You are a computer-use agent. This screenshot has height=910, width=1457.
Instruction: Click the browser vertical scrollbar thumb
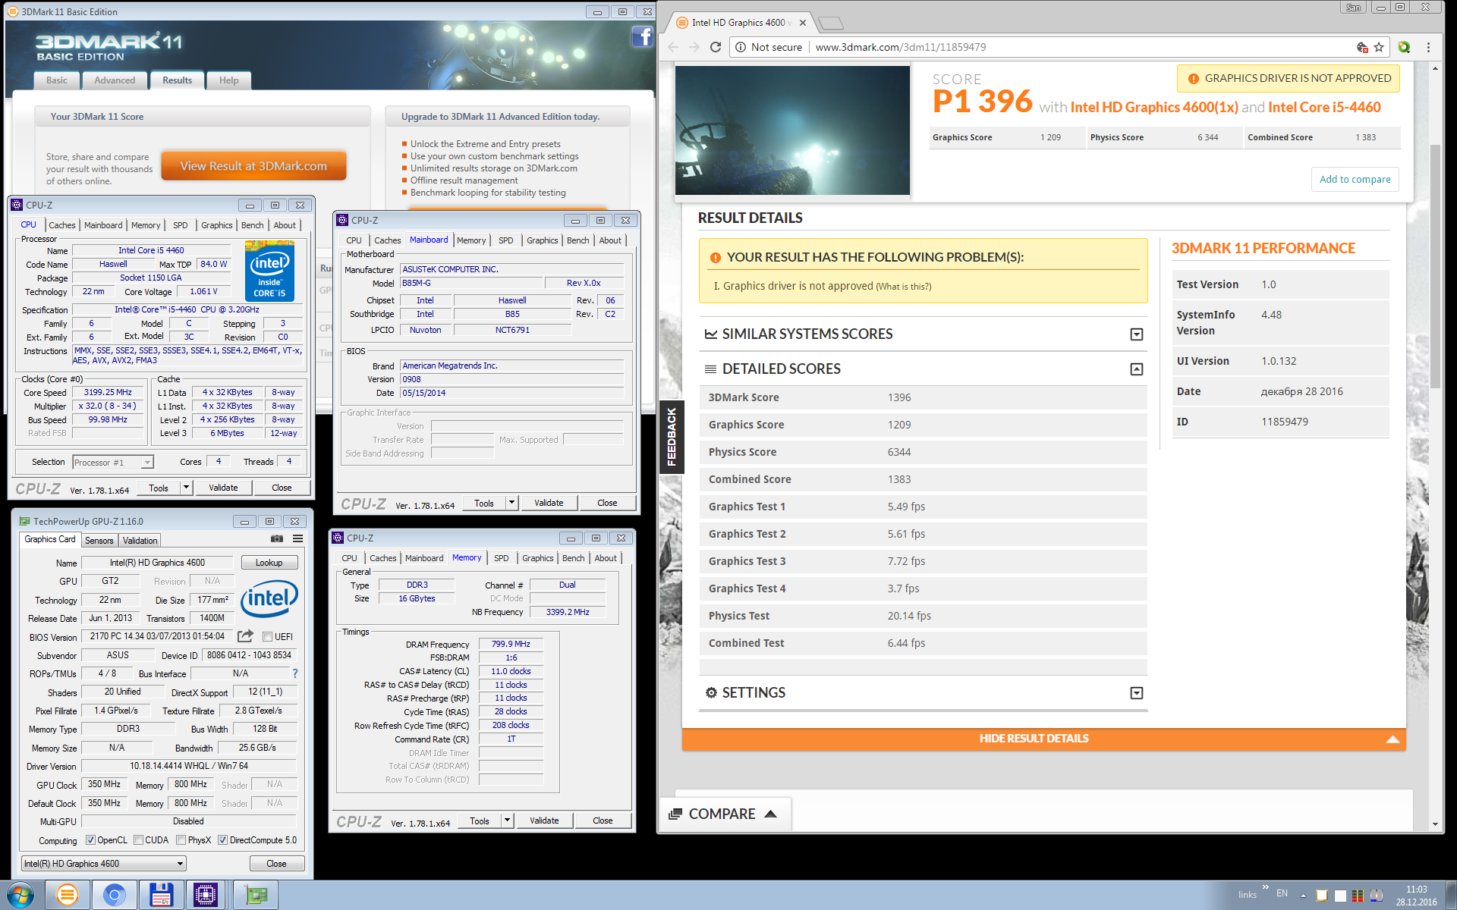pos(1435,265)
